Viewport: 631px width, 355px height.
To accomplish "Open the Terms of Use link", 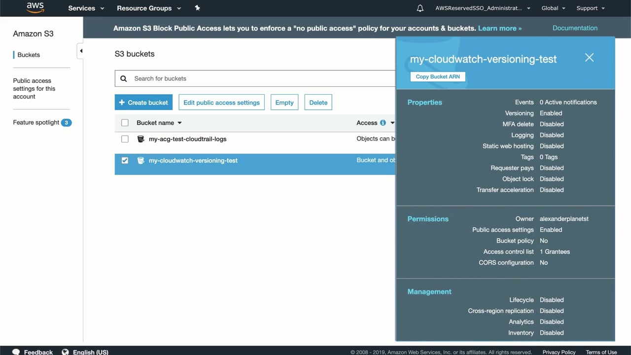I will [601, 352].
